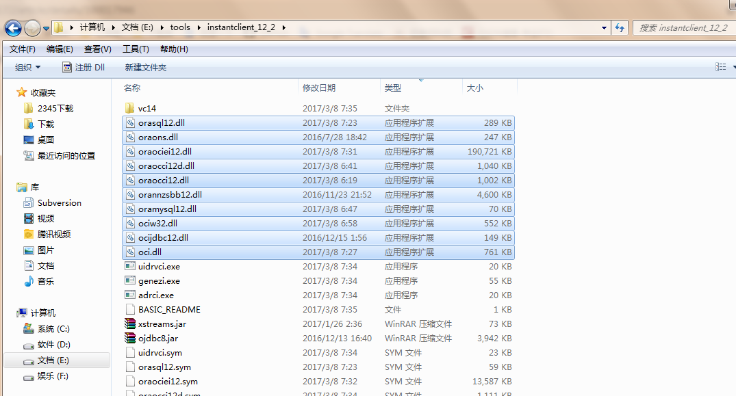Select 图片 library in sidebar
The width and height of the screenshot is (736, 396).
[39, 250]
